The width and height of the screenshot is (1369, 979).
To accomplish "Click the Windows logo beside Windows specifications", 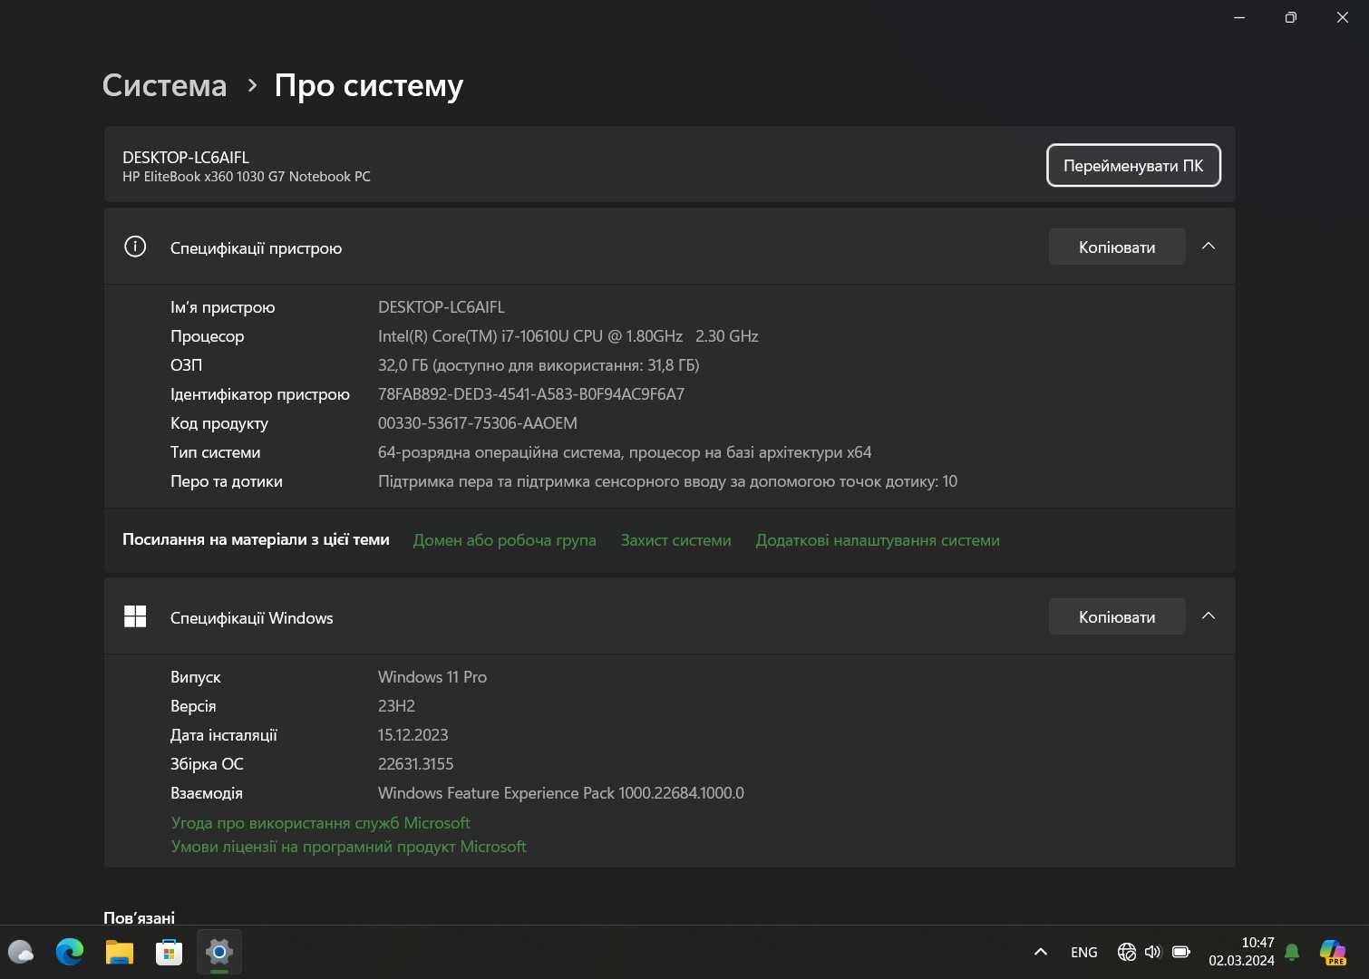I will click(x=135, y=616).
